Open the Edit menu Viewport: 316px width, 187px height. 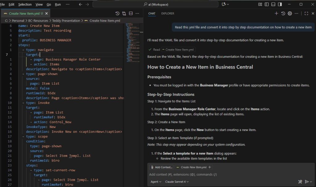point(11,4)
